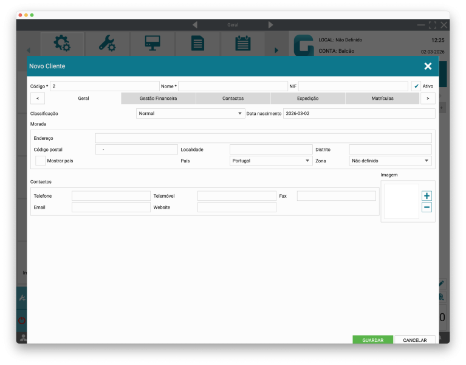Uncheck the Ativo checkbox
The image size is (466, 365).
(x=416, y=86)
